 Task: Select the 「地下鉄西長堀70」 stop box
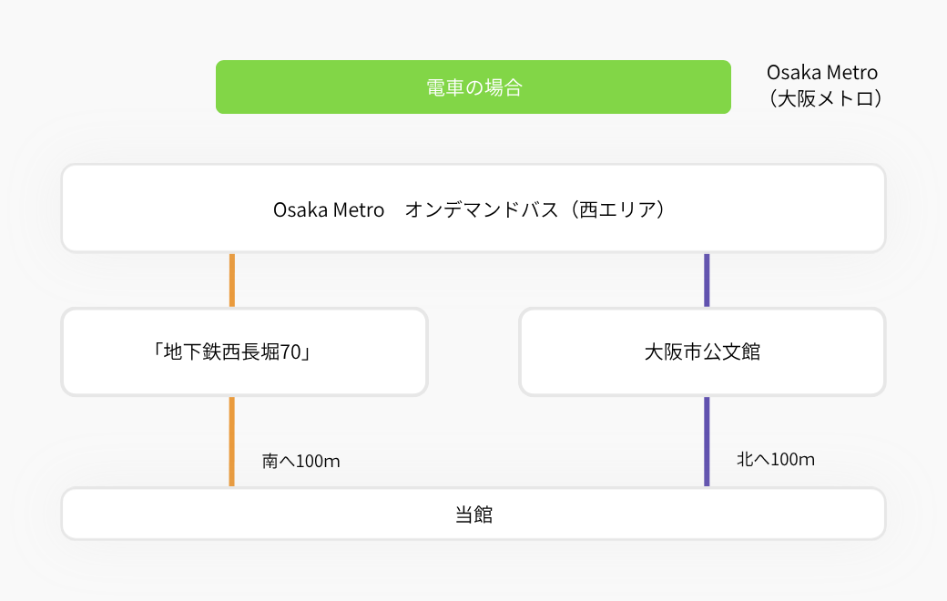click(245, 351)
